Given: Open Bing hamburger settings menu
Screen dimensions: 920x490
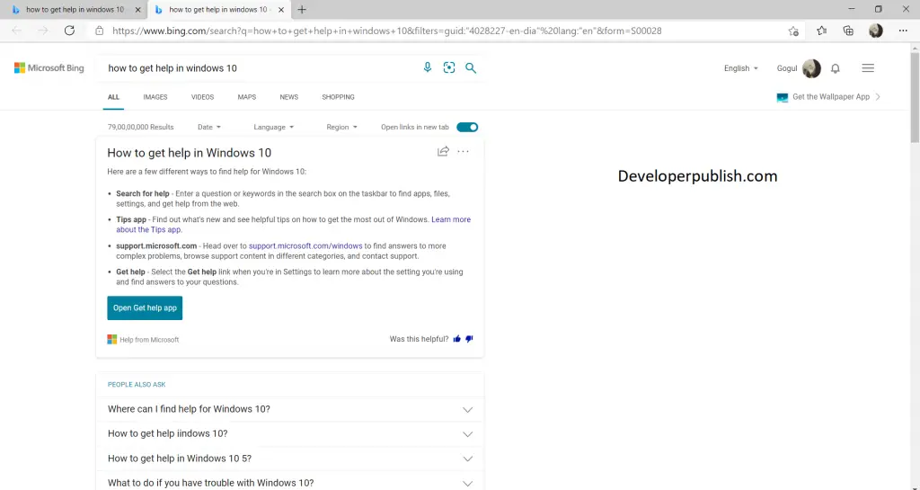Looking at the screenshot, I should 868,68.
